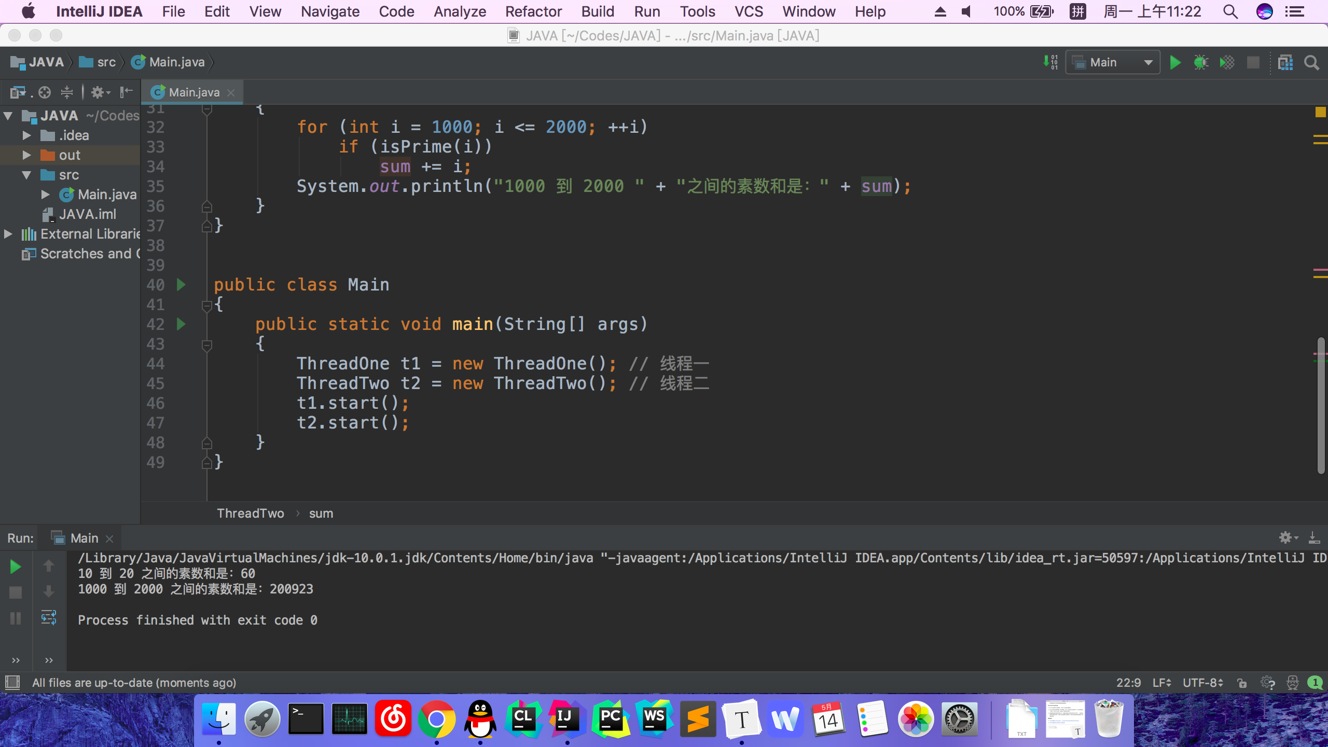Toggle soft-wrap in Run console

[x=49, y=617]
